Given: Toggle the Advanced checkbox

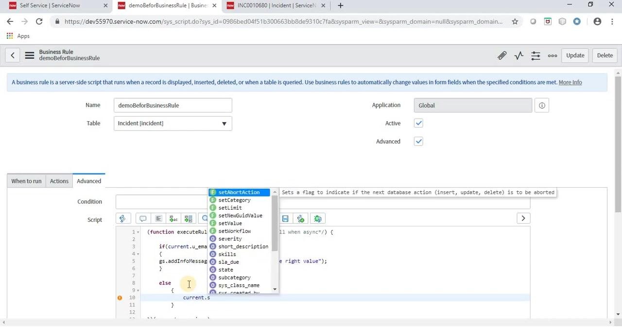Looking at the screenshot, I should (418, 141).
